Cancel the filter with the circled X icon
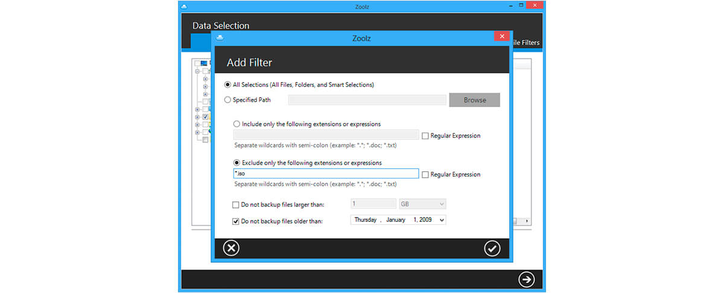 pos(231,248)
